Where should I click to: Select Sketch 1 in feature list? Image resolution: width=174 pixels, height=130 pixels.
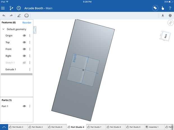click(x=10, y=63)
